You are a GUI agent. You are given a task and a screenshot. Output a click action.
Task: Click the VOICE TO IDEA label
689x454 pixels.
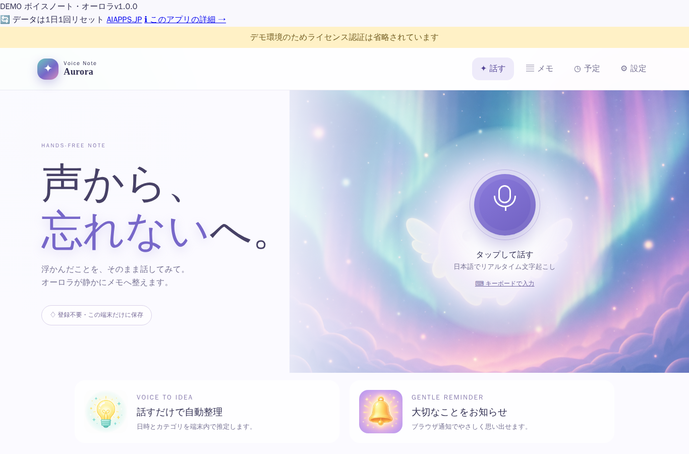point(165,398)
